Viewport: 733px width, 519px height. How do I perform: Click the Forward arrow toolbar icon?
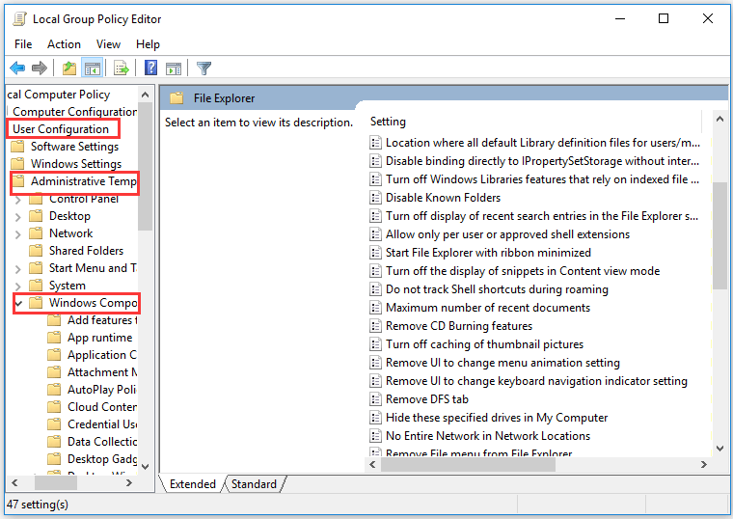tap(40, 68)
